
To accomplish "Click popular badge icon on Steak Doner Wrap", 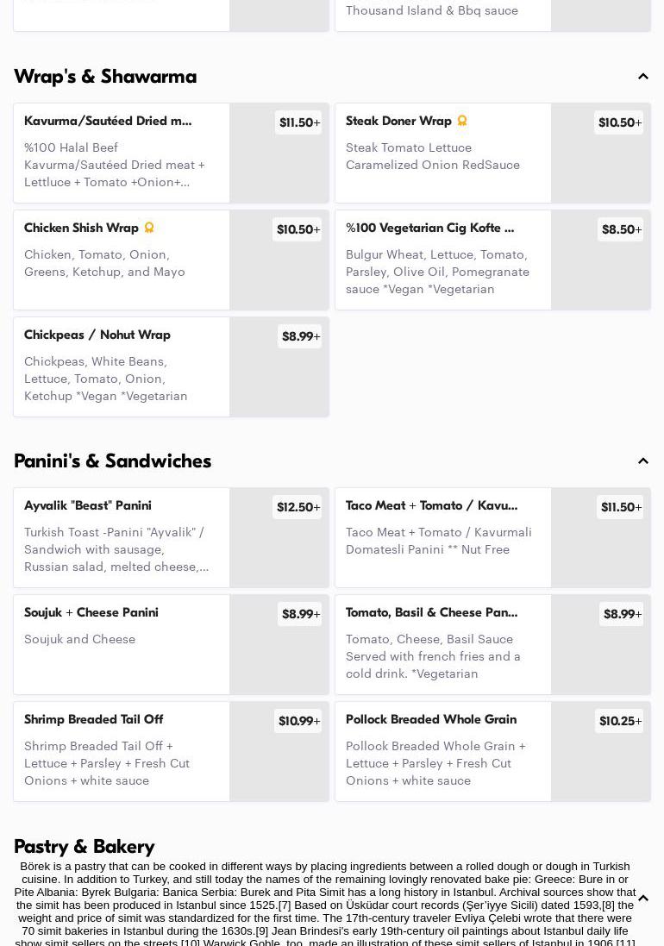I will tap(462, 121).
